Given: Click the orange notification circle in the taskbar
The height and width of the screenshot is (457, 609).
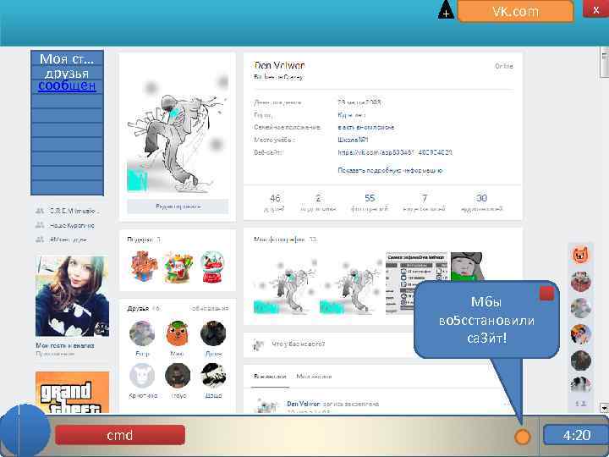Looking at the screenshot, I should 523,437.
